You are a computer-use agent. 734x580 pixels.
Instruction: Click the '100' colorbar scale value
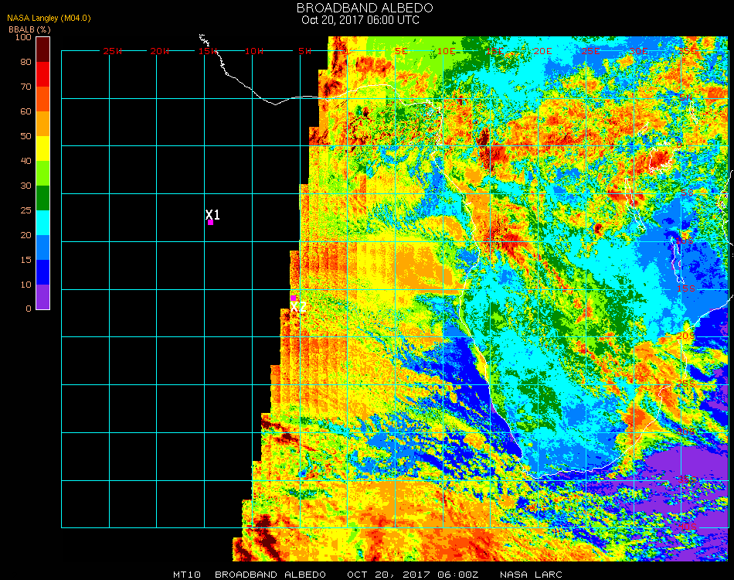click(23, 37)
